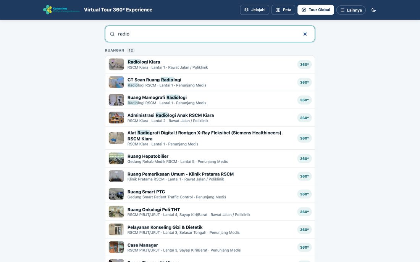Image resolution: width=420 pixels, height=262 pixels.
Task: Open Administrasi Radiologi Anak RSCM Kiara result
Action: [x=210, y=118]
